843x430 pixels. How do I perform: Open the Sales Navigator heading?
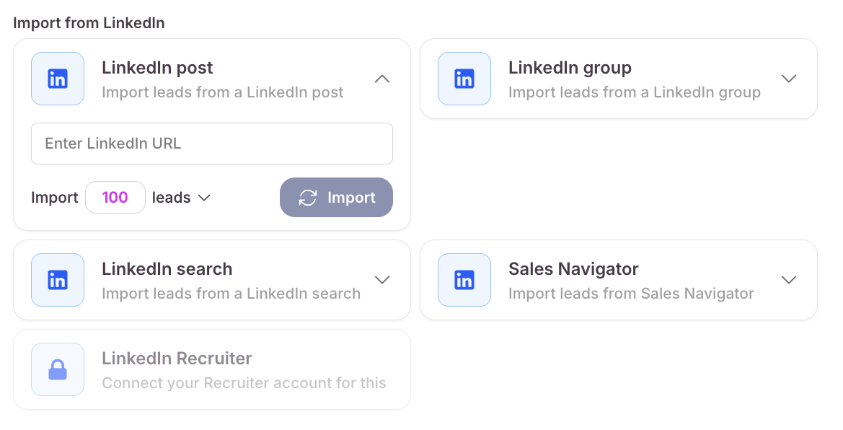point(573,269)
